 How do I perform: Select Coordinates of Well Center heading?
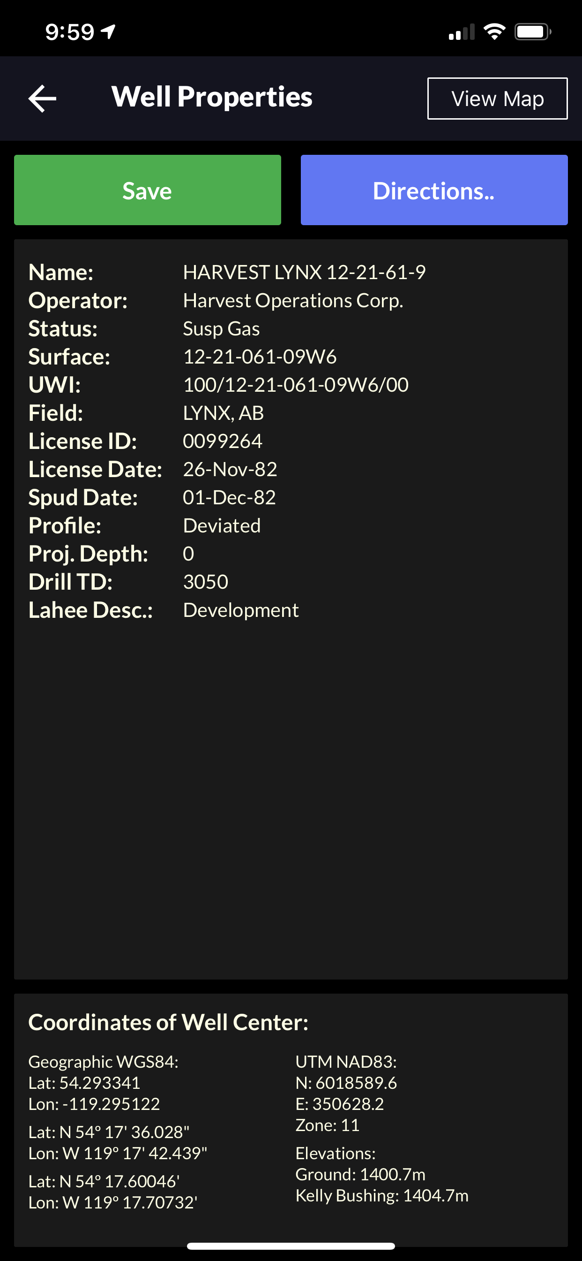point(168,1023)
